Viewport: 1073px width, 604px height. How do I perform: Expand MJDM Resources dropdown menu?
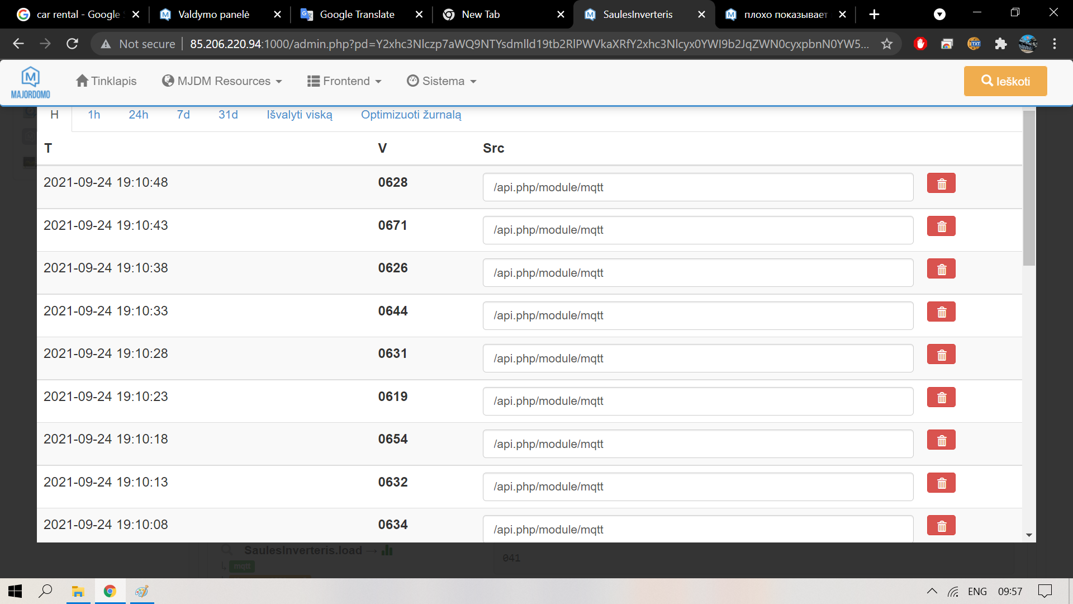tap(222, 81)
